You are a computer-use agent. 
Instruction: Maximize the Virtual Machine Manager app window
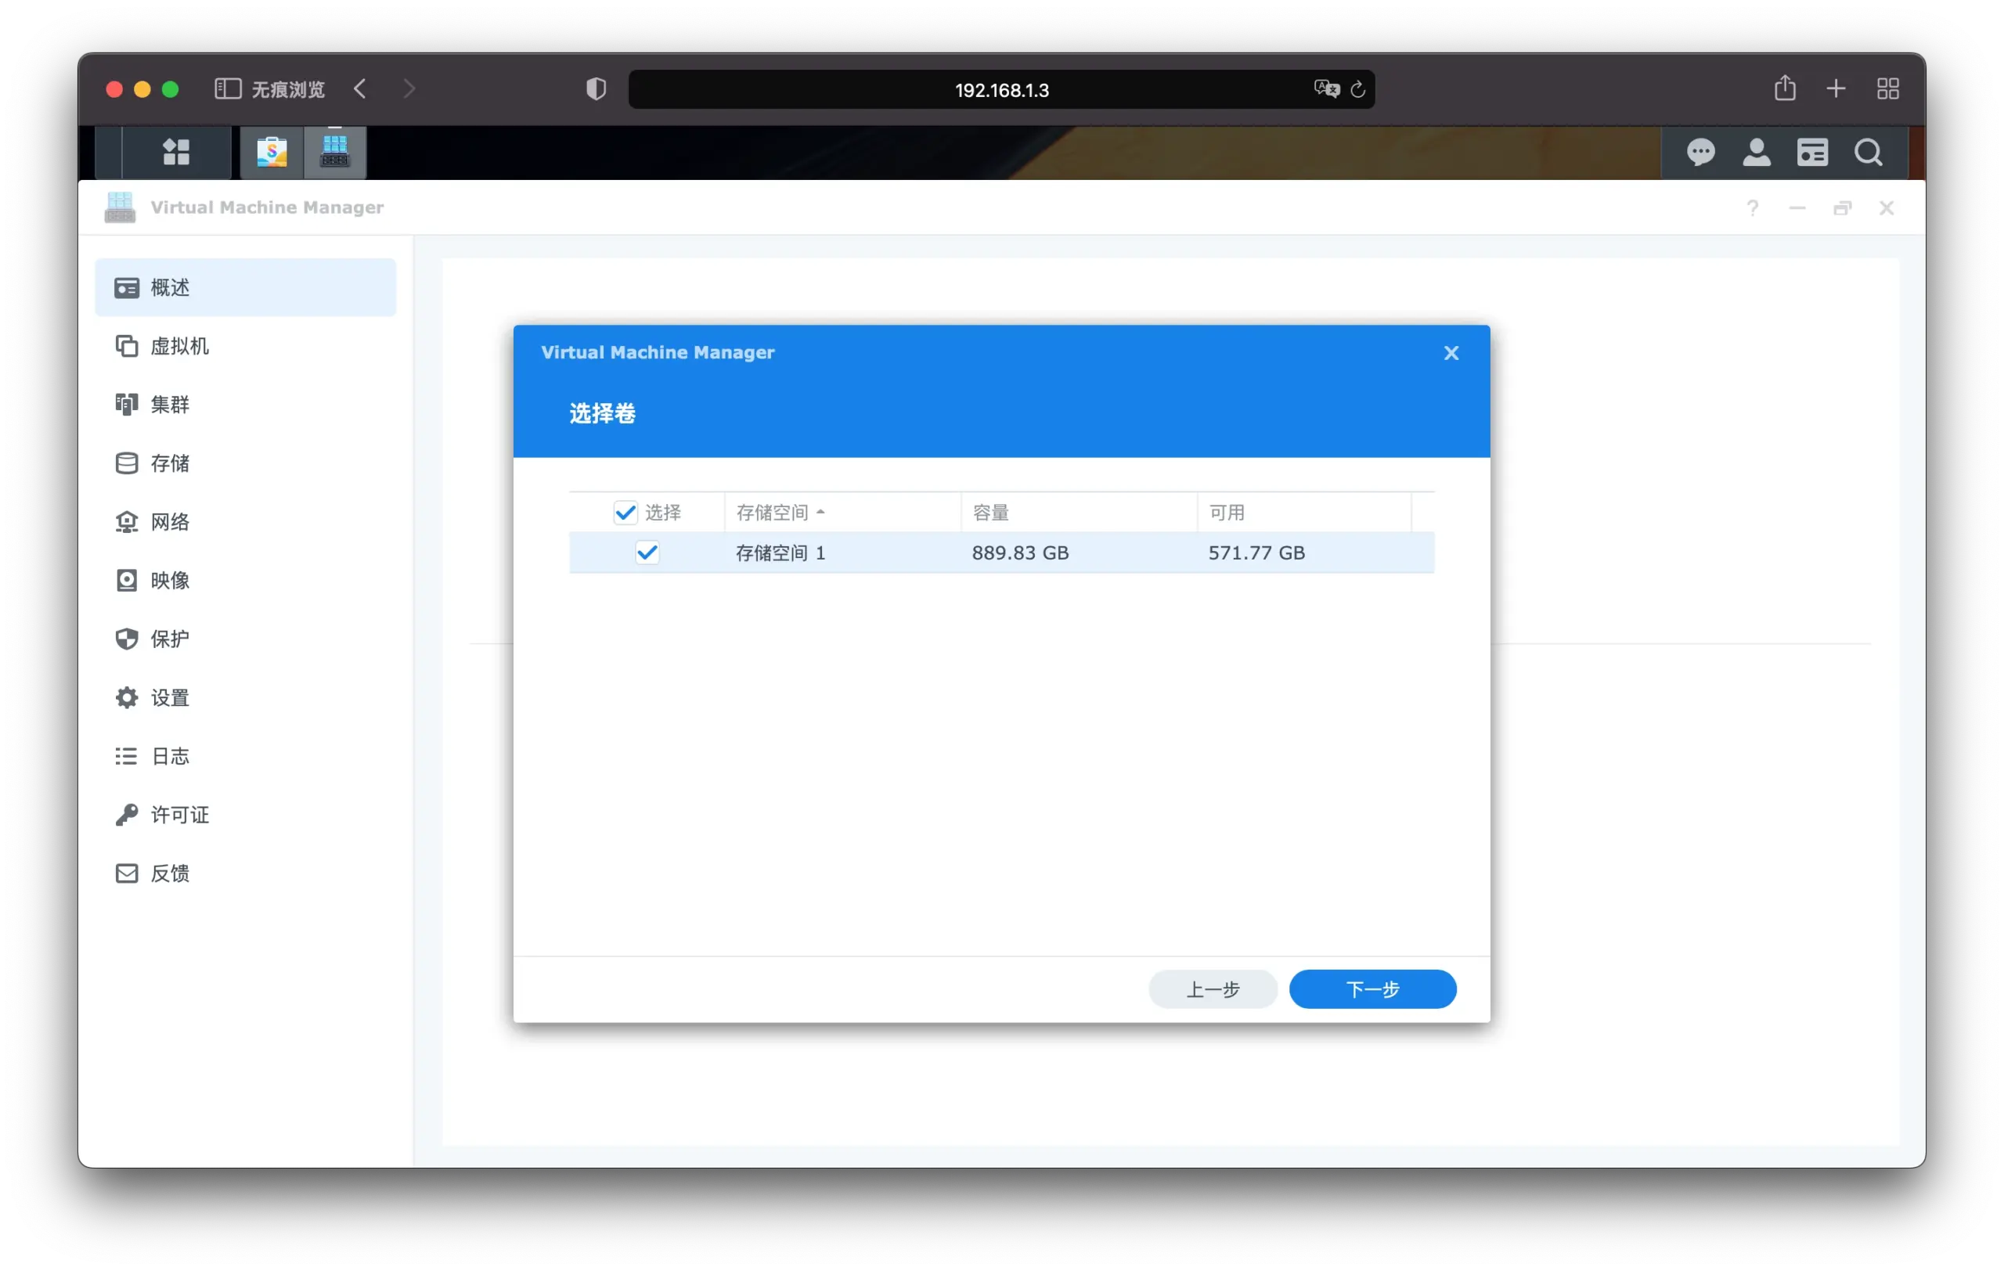point(1843,208)
